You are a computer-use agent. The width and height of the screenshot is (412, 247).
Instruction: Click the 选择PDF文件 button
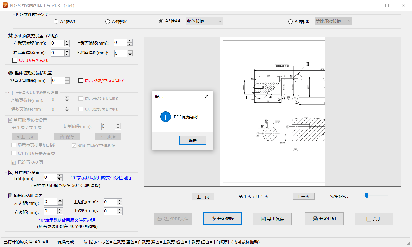[173, 219]
